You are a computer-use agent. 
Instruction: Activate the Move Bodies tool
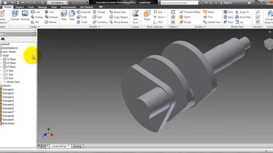(x=119, y=22)
